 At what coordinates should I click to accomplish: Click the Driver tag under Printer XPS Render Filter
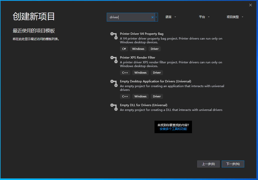157,73
